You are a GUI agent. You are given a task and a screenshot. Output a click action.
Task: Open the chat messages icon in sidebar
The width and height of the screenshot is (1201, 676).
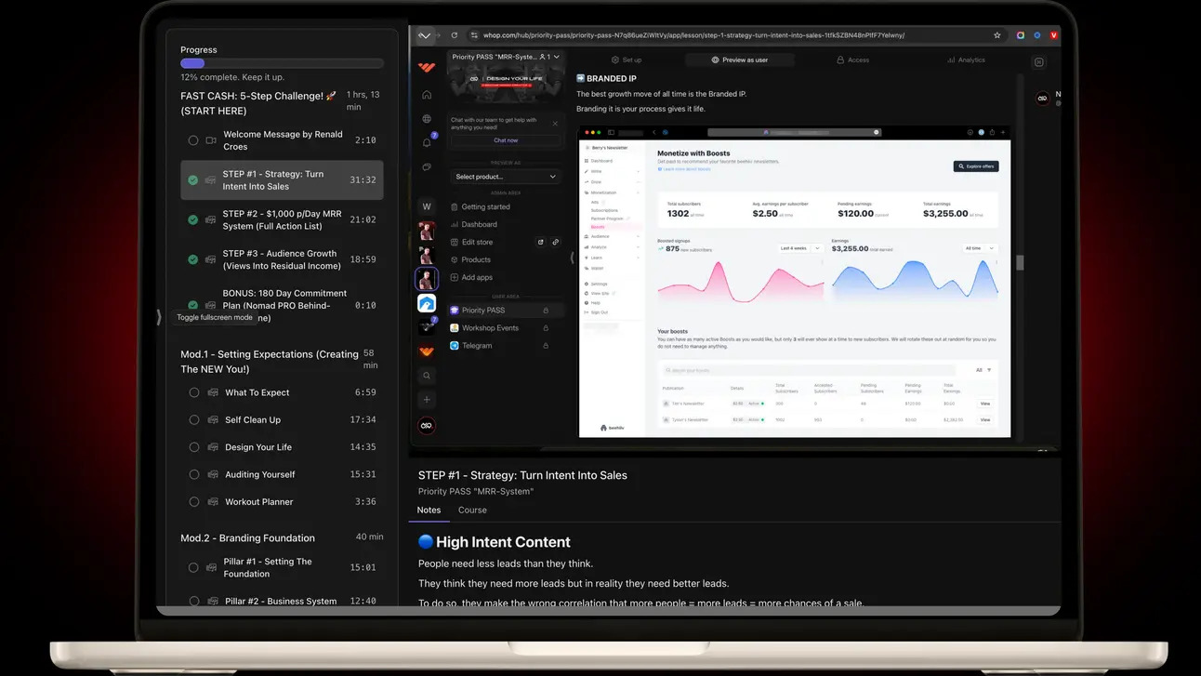point(427,167)
